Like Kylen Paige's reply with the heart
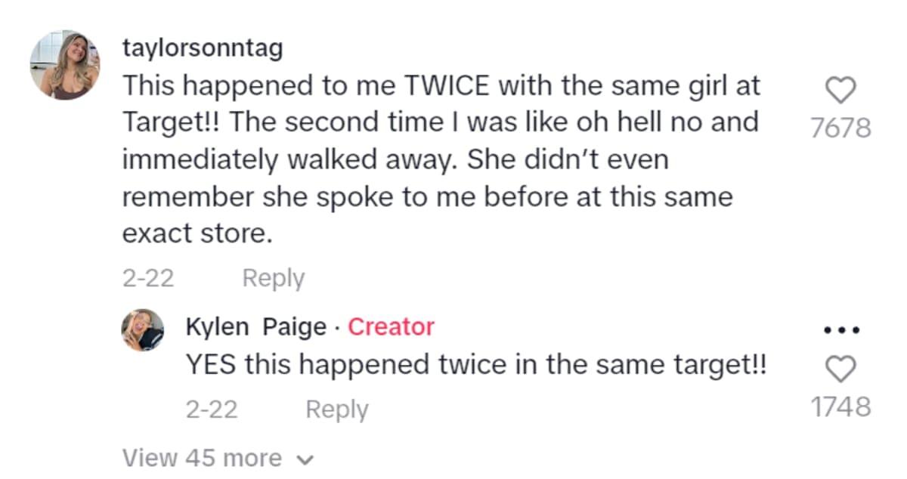 point(840,370)
